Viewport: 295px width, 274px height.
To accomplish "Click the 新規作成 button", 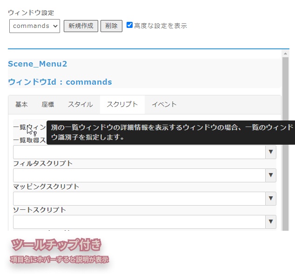I will coord(81,26).
